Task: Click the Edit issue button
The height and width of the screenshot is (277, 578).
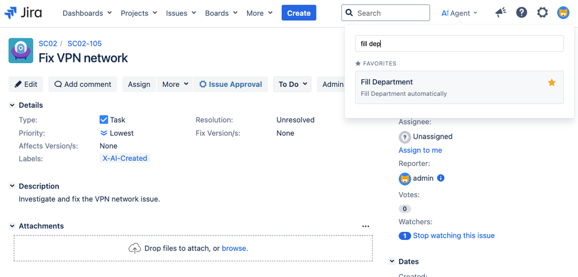Action: coord(26,84)
